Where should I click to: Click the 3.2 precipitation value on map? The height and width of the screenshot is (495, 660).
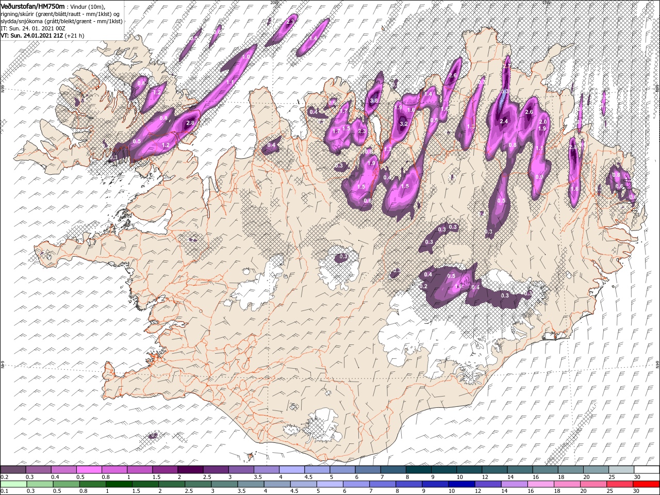point(404,124)
